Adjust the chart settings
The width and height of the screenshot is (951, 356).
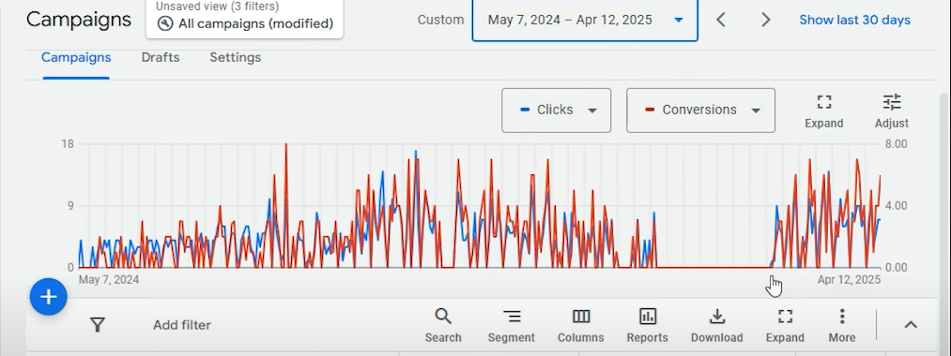click(x=892, y=111)
